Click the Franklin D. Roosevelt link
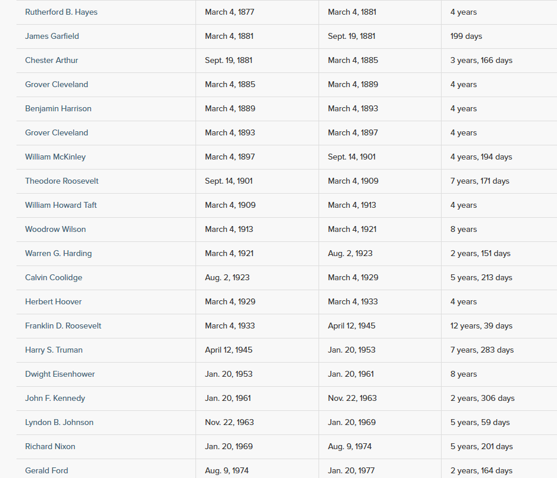This screenshot has height=478, width=557. click(x=63, y=326)
